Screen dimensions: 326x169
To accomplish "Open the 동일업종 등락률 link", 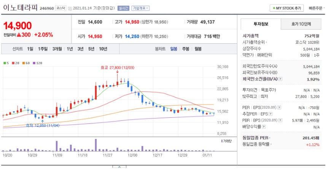I will pos(257,144).
